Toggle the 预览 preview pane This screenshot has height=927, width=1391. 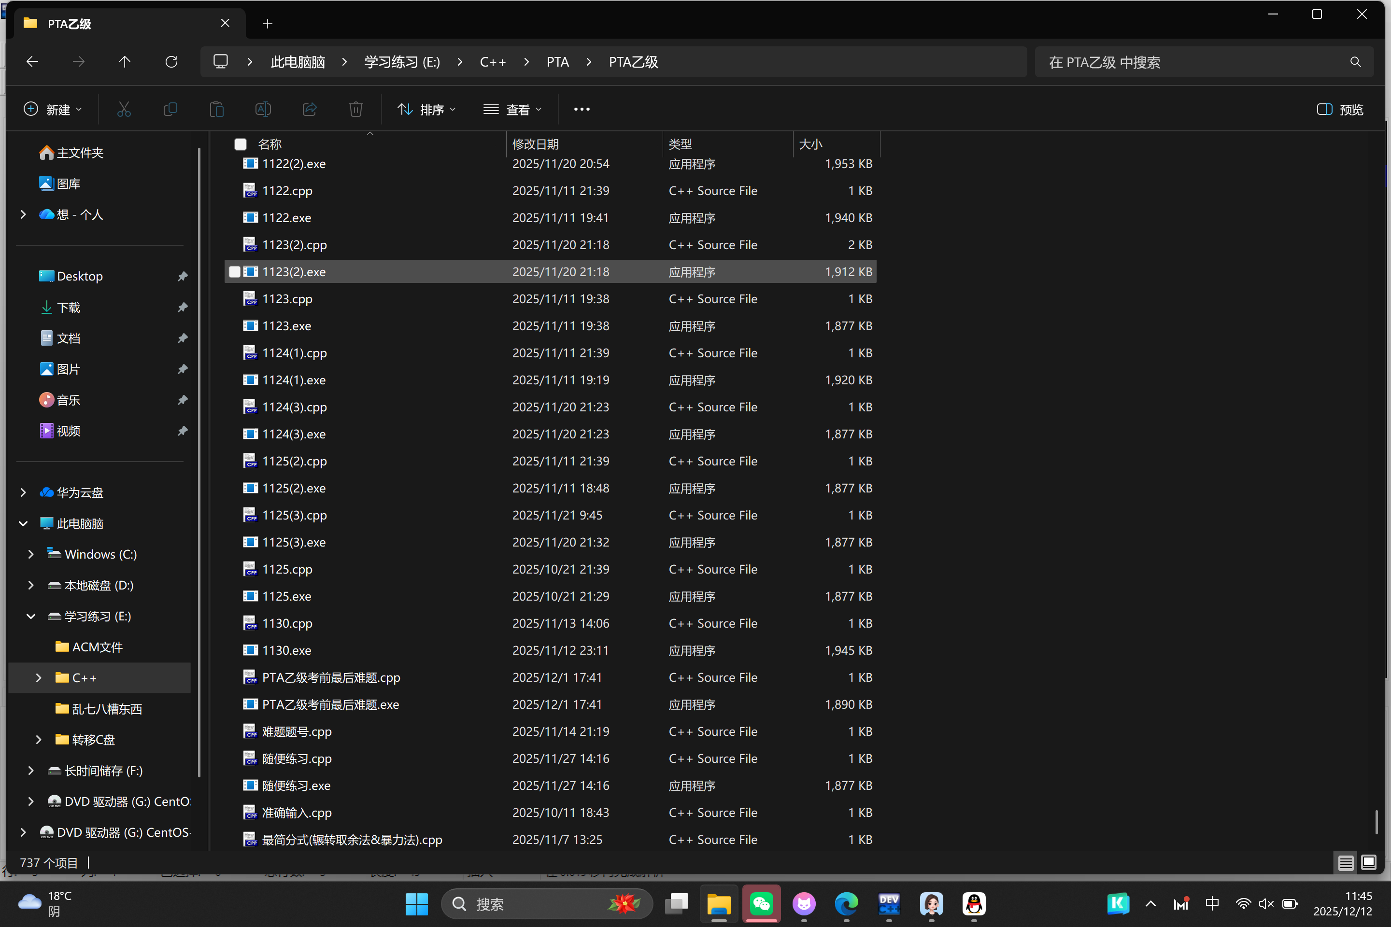(x=1340, y=110)
